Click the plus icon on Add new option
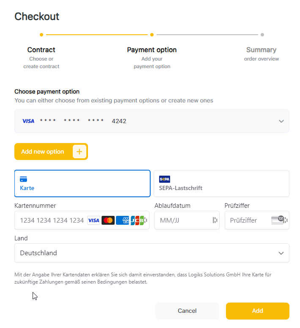 [x=79, y=152]
